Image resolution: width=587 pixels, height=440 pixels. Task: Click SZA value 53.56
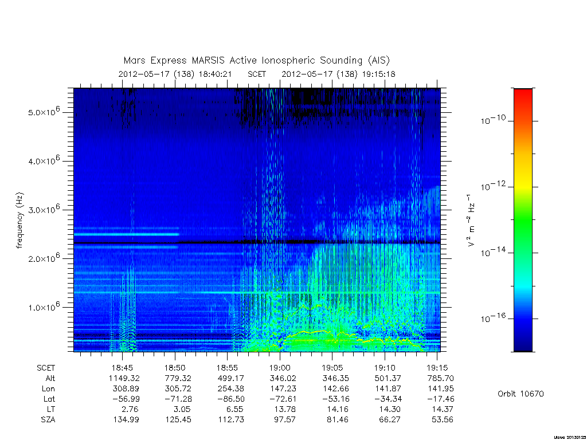(x=443, y=420)
